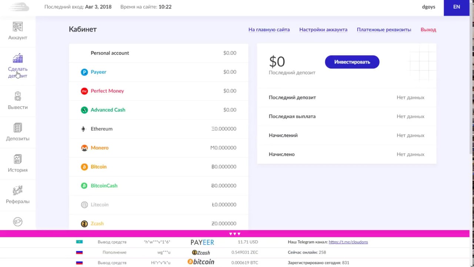The image size is (474, 267).
Task: Click the Payeer wallet name
Action: 99,72
